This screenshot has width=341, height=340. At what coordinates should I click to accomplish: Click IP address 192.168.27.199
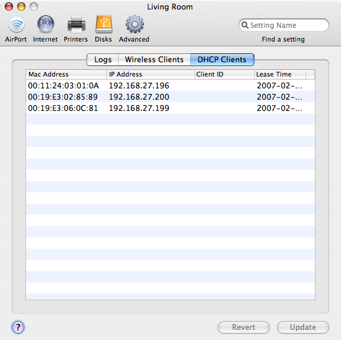[x=139, y=108]
